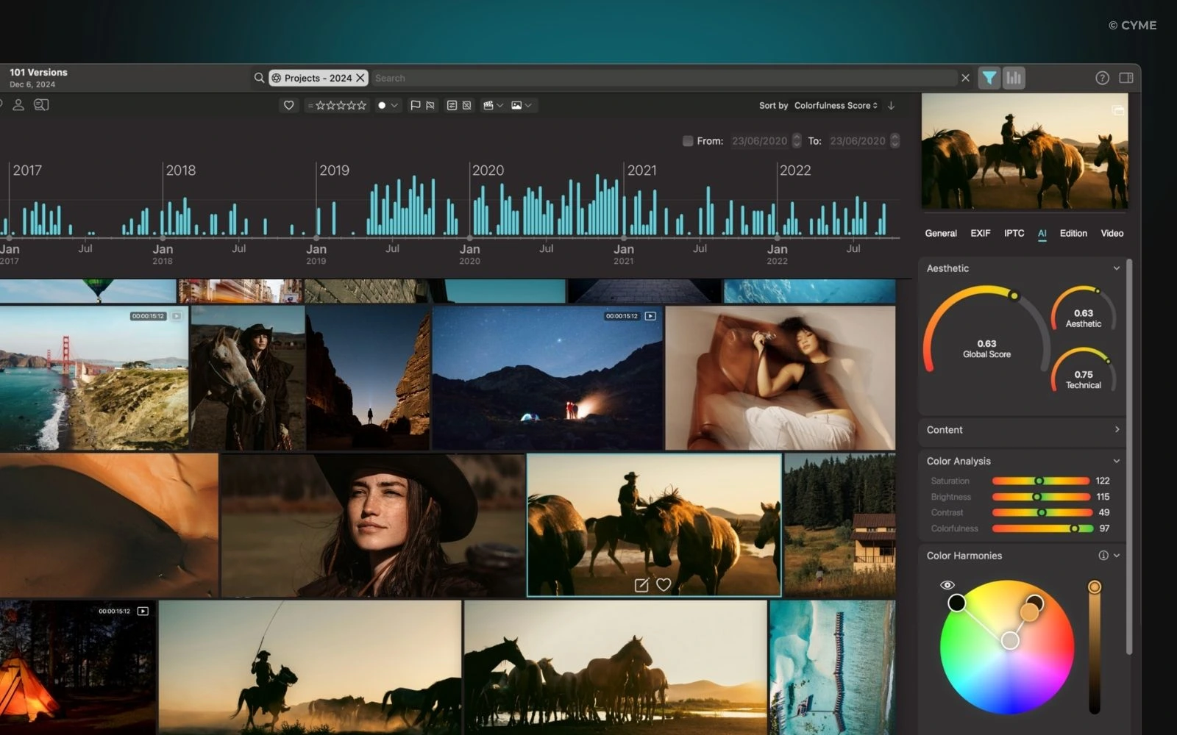Switch to the IPTC tab
Image resolution: width=1177 pixels, height=735 pixels.
1014,234
